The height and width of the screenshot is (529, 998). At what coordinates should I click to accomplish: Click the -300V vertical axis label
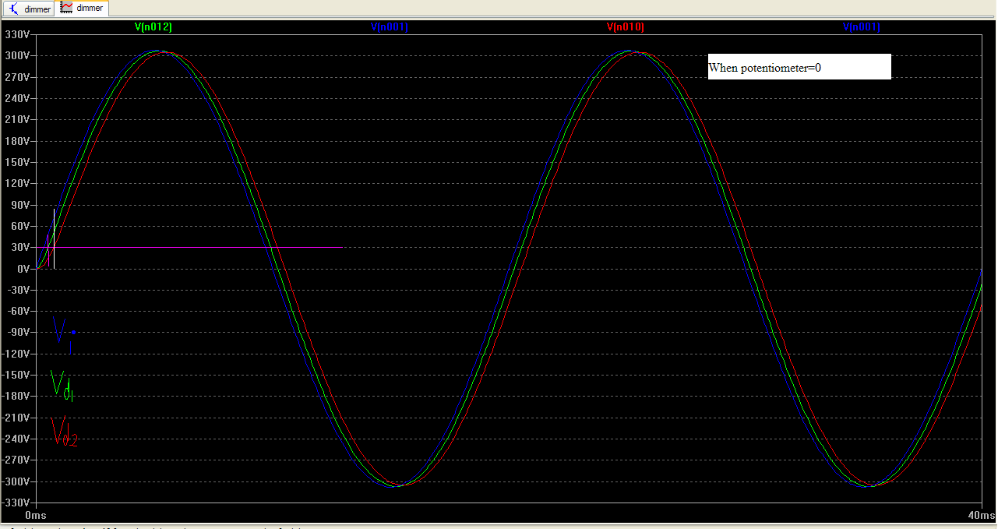(16, 481)
